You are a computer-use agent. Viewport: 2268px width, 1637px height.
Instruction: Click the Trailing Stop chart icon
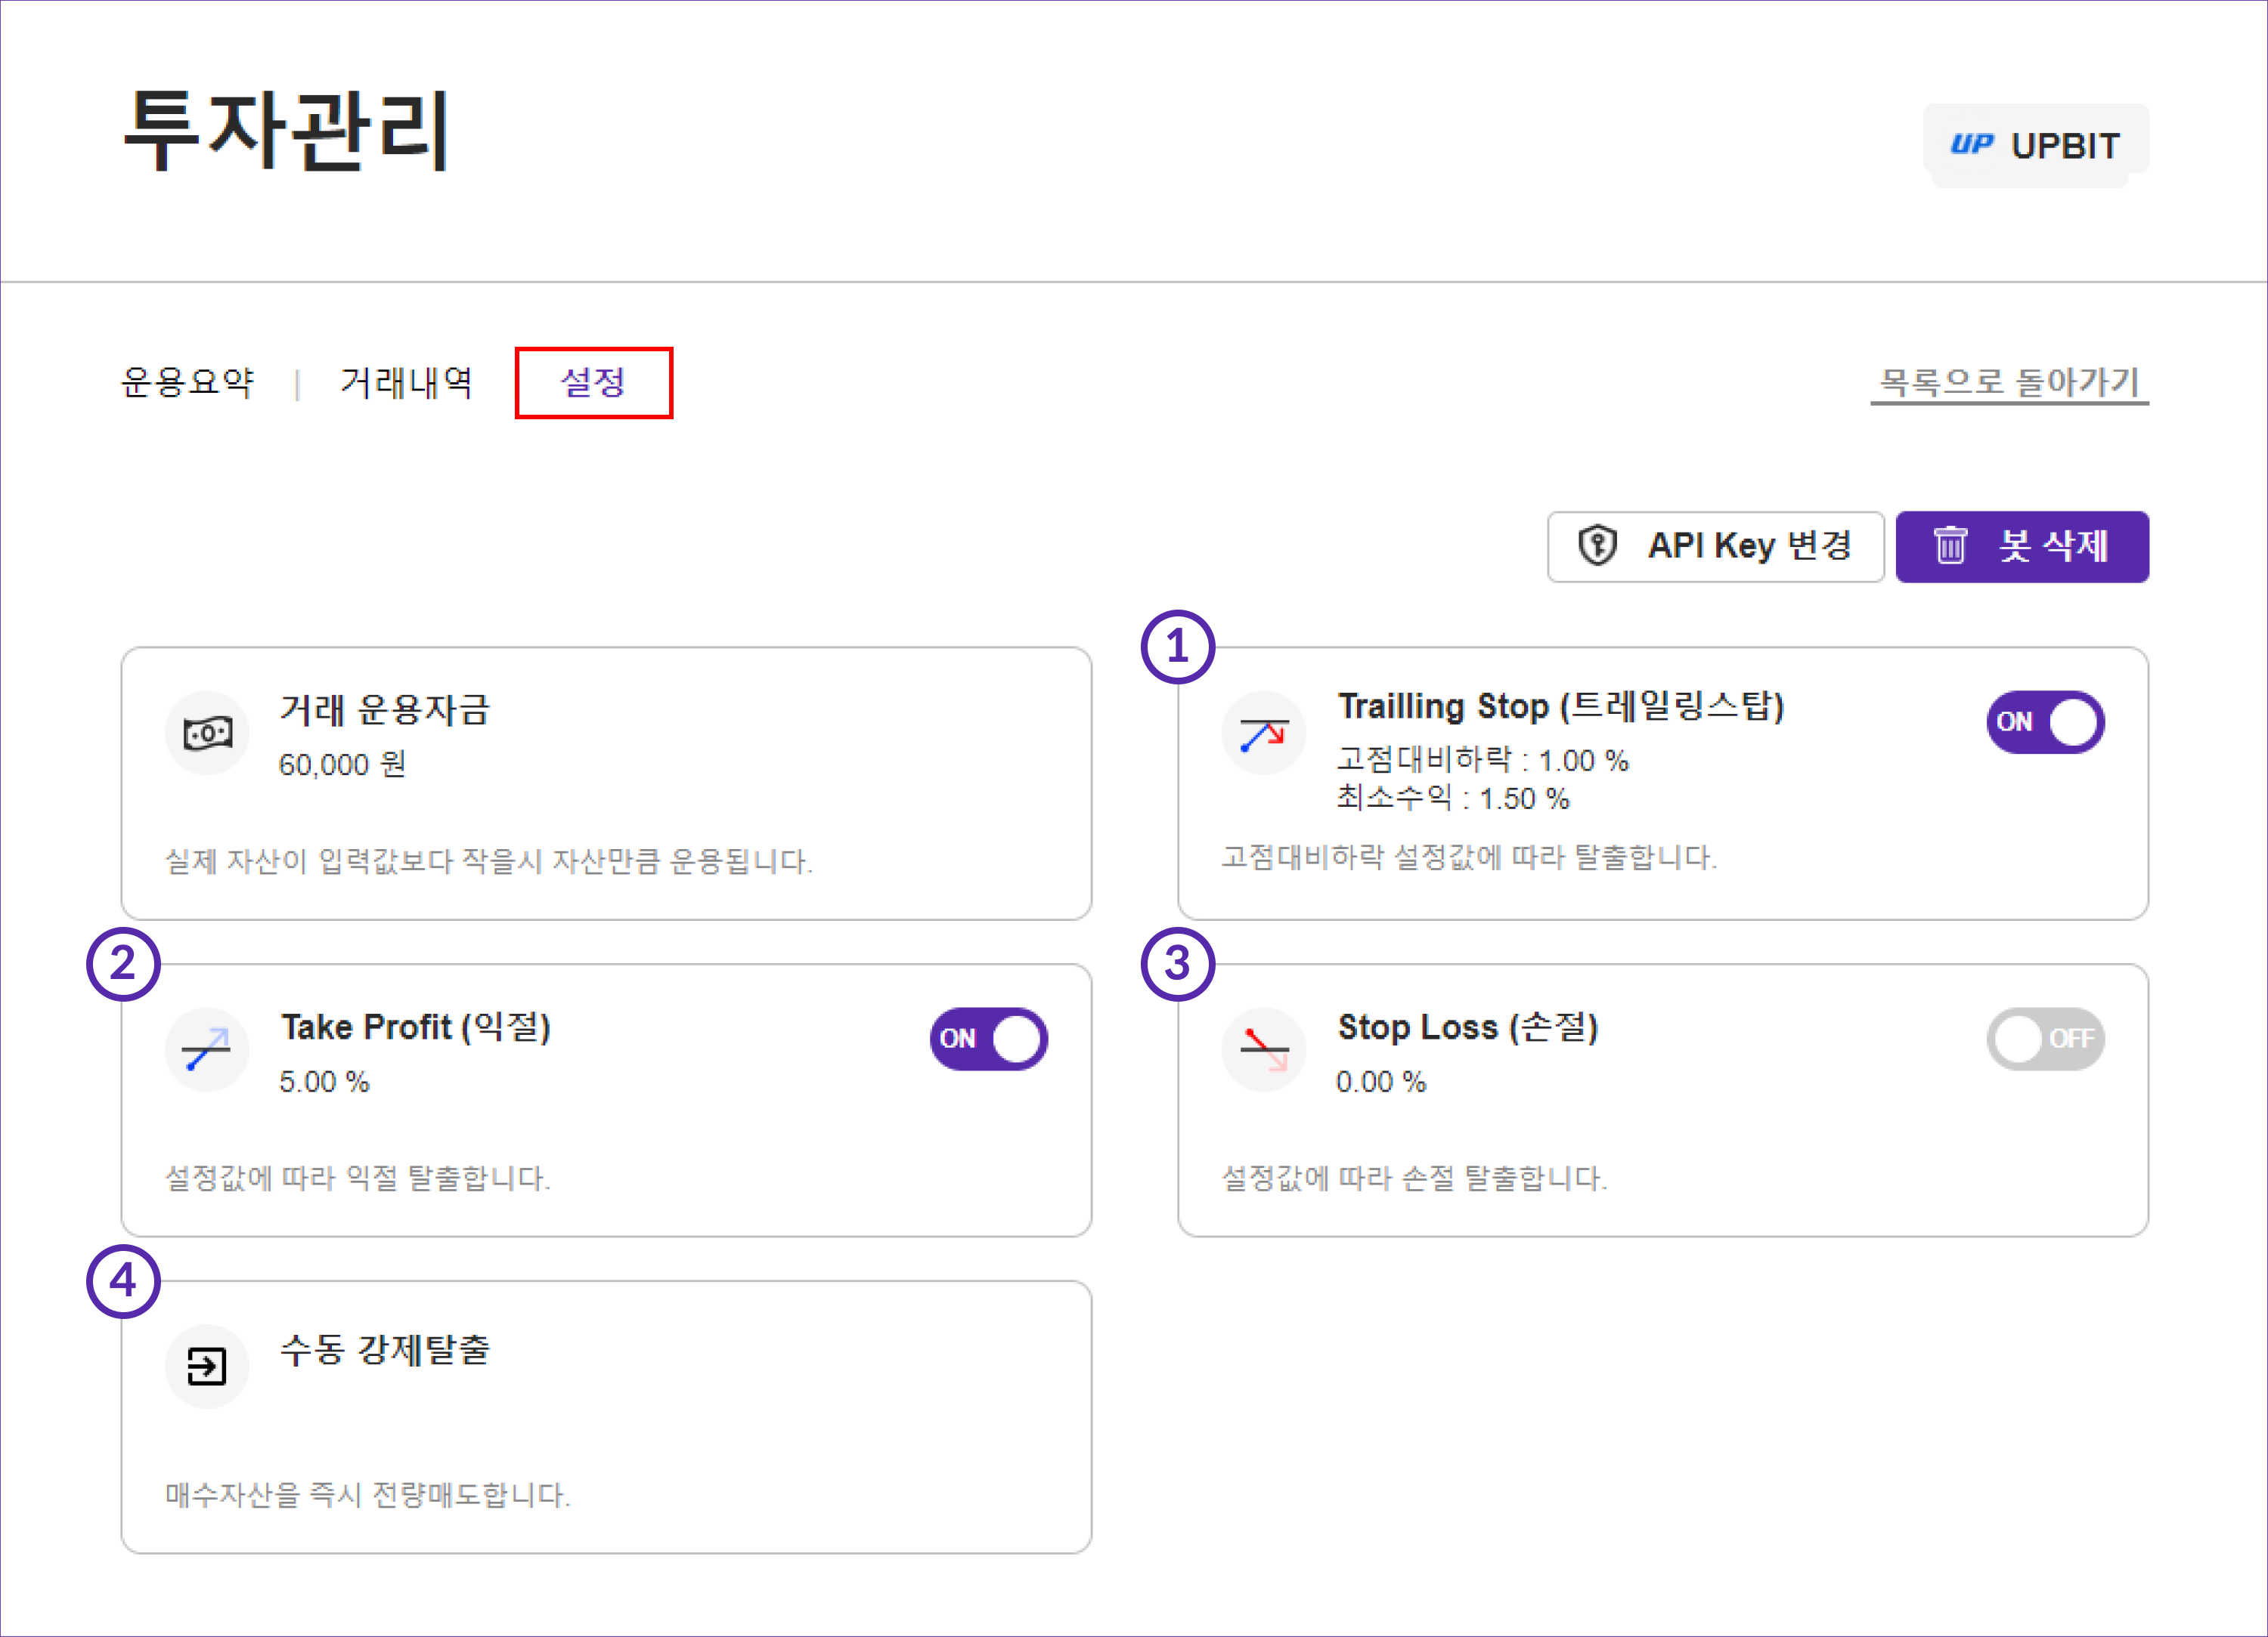[1263, 734]
